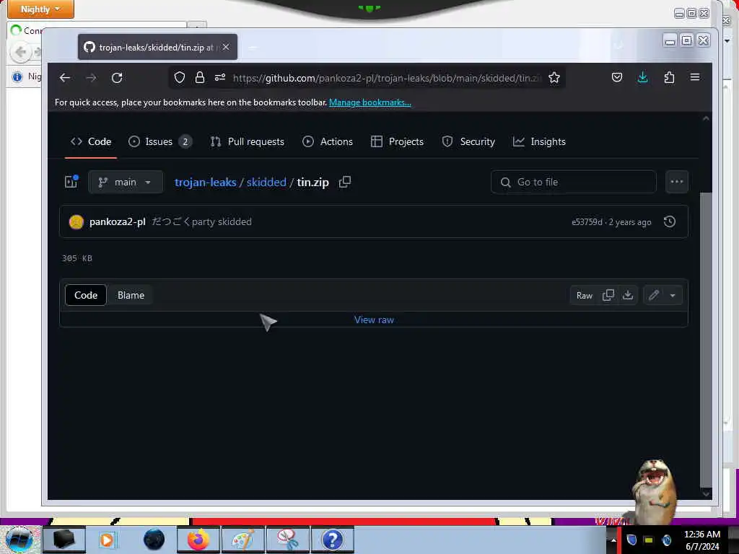Image resolution: width=739 pixels, height=554 pixels.
Task: Open the Projects tab
Action: (x=398, y=142)
